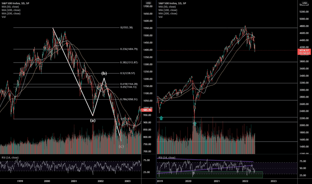Click 2003 on the left time axis
312x184 pixels.
(x=128, y=181)
